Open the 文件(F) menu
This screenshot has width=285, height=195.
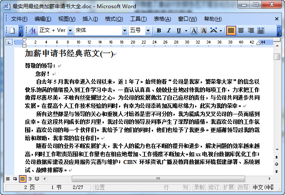19,19
